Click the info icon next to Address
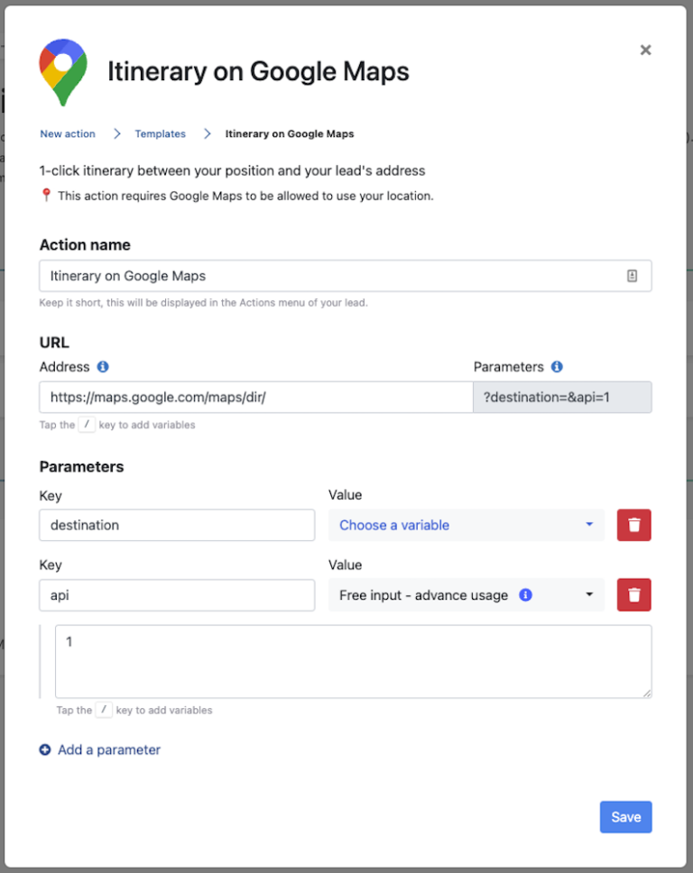 point(103,367)
